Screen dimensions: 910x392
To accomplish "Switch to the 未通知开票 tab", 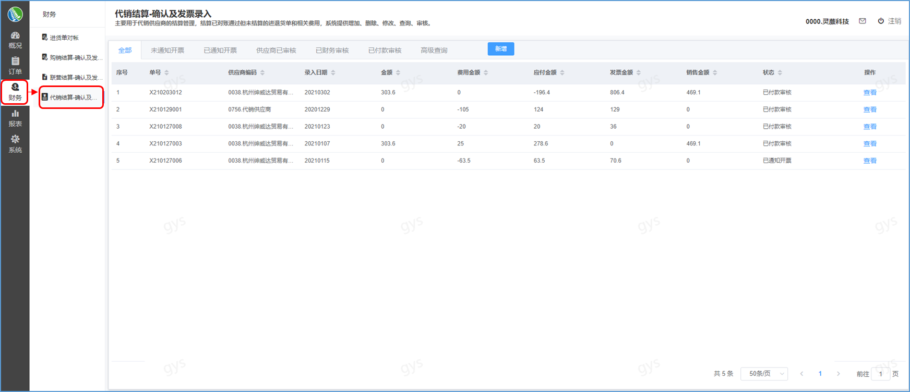I will coord(167,51).
